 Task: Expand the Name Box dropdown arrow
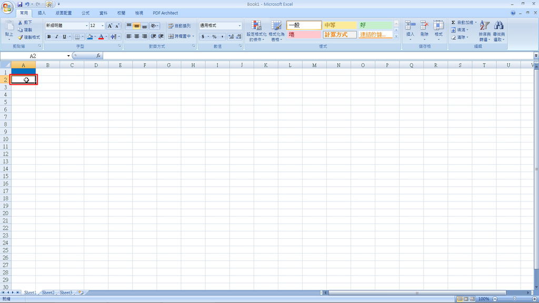pyautogui.click(x=68, y=56)
